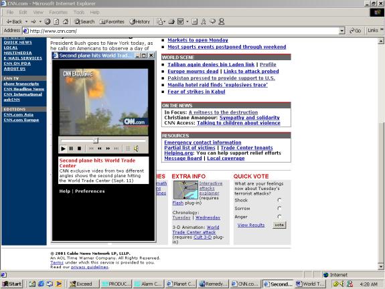This screenshot has height=289, width=385.
Task: Click the page scrollbar up arrow
Action: [381, 41]
